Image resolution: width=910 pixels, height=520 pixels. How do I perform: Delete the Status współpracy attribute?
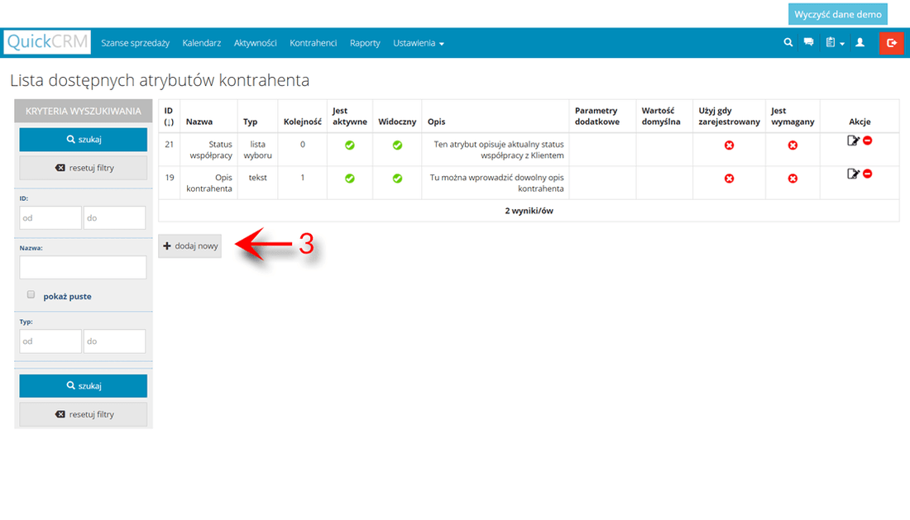(x=868, y=141)
